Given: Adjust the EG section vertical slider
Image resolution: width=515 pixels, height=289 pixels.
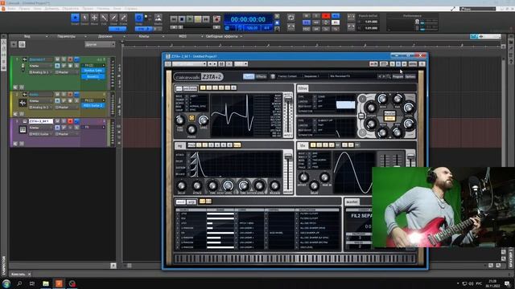Looking at the screenshot, I should 288,172.
